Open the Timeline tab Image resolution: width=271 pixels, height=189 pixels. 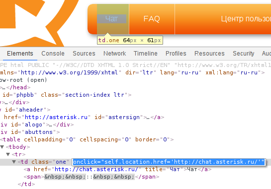point(146,54)
